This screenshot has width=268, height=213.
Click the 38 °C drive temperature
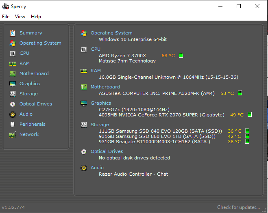coord(235,142)
